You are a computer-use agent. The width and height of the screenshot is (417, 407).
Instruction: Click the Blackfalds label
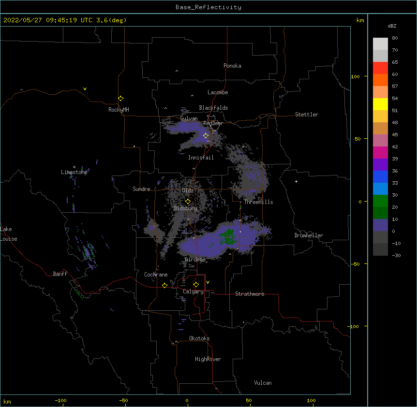point(213,108)
